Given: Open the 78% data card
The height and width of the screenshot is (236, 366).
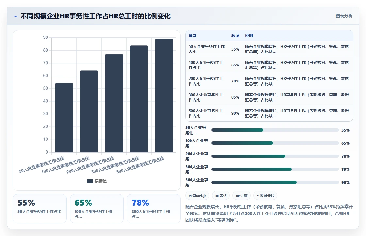Looking at the screenshot, I should point(154,209).
